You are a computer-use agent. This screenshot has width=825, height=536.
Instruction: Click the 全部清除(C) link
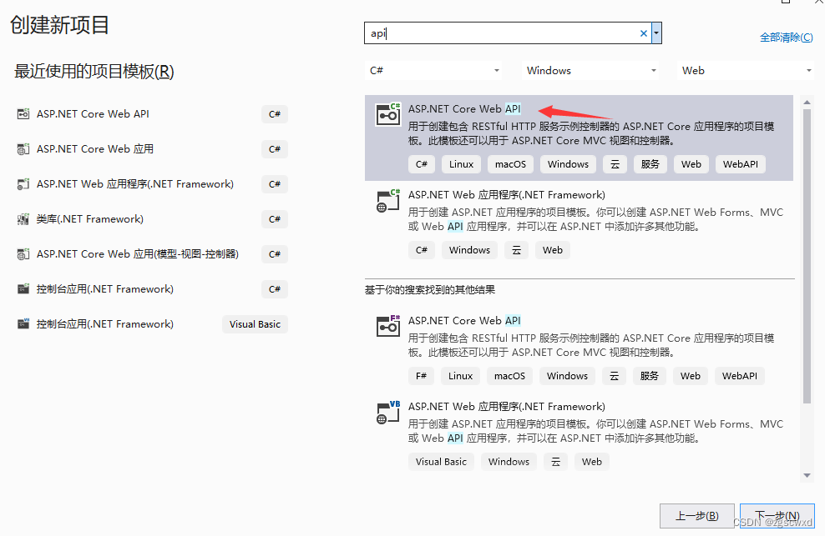click(786, 38)
